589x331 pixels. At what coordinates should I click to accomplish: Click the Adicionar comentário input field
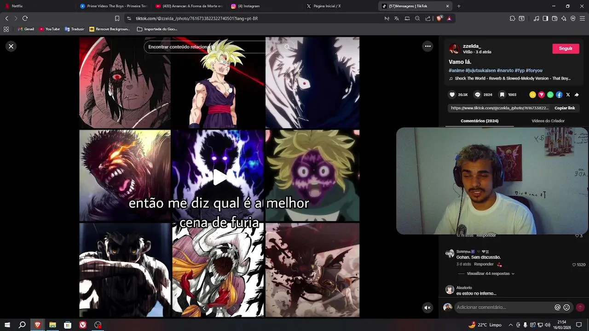coord(503,307)
